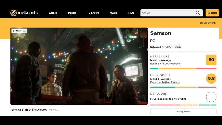222x125 pixels.
Task: Click the Samson game trailer video
Action: coord(79,66)
